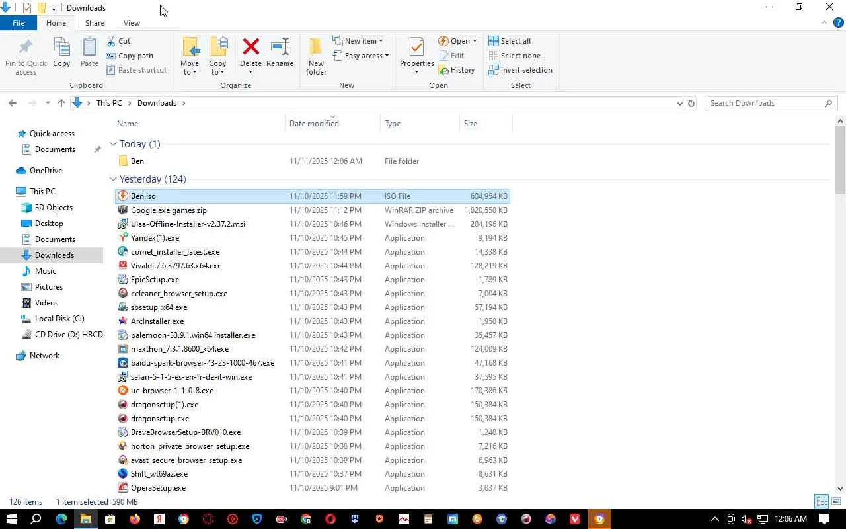Click the Quick Access Toolbar Properties checkmark icon
This screenshot has height=529, width=846.
(27, 8)
